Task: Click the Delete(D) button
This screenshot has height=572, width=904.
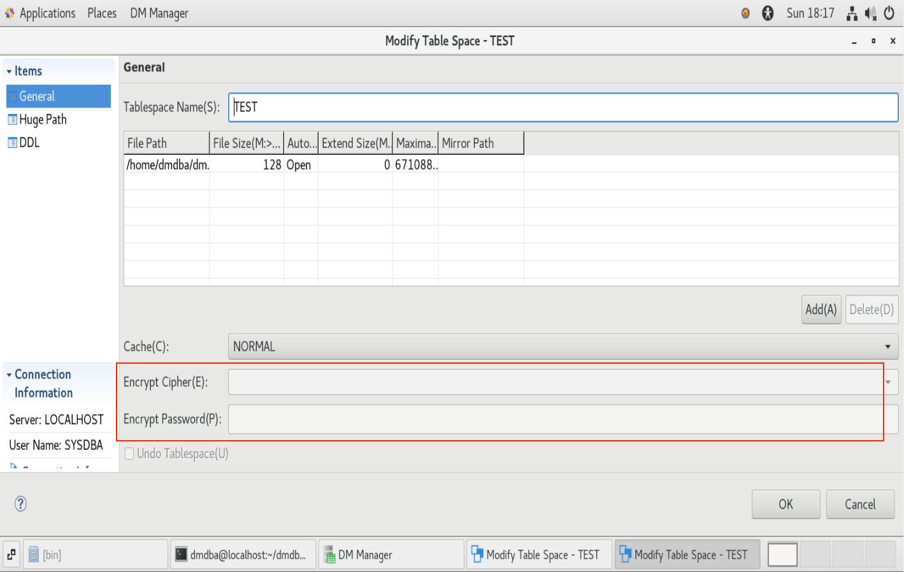Action: pos(872,310)
